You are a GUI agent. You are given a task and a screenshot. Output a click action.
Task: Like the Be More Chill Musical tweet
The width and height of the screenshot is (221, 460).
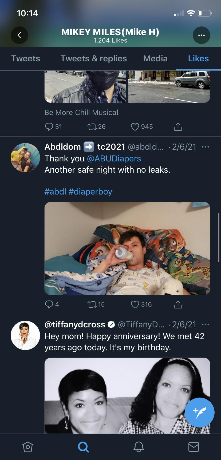pyautogui.click(x=135, y=127)
